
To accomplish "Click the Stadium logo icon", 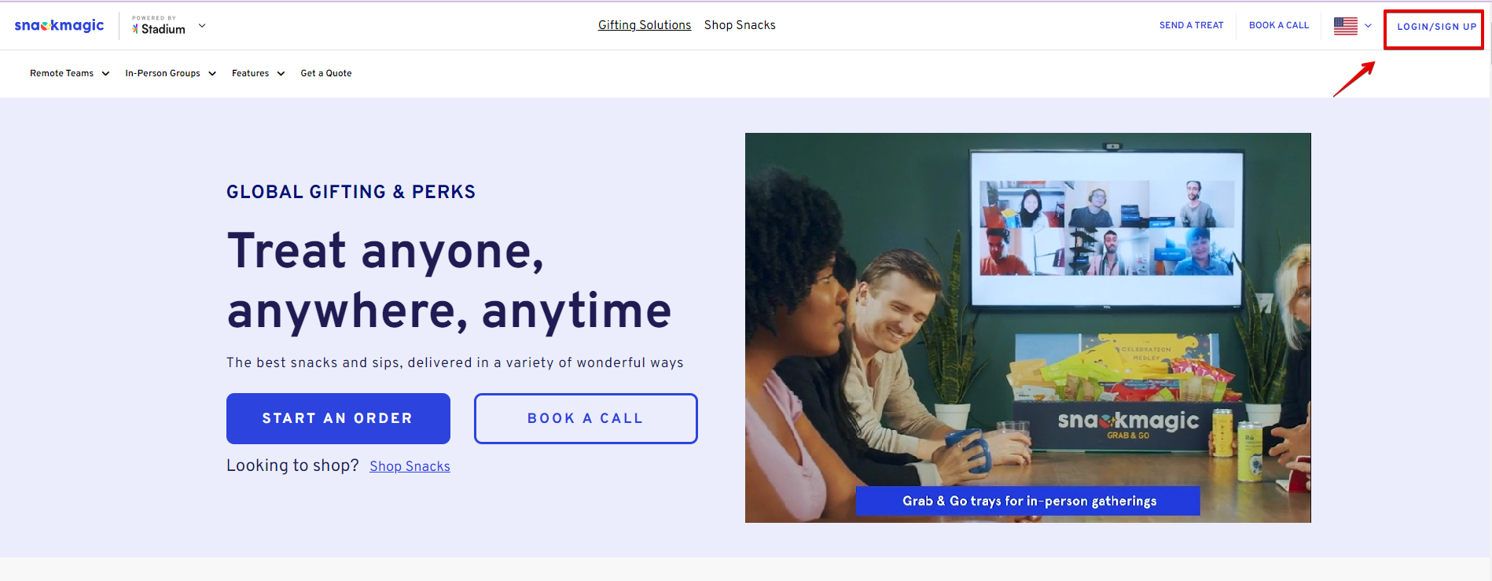I will tap(135, 29).
